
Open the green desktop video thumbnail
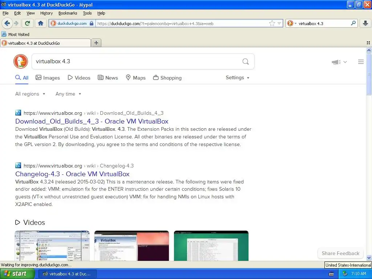[x=211, y=246]
